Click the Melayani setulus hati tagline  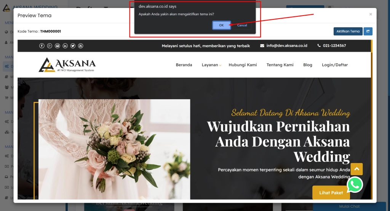[206, 46]
